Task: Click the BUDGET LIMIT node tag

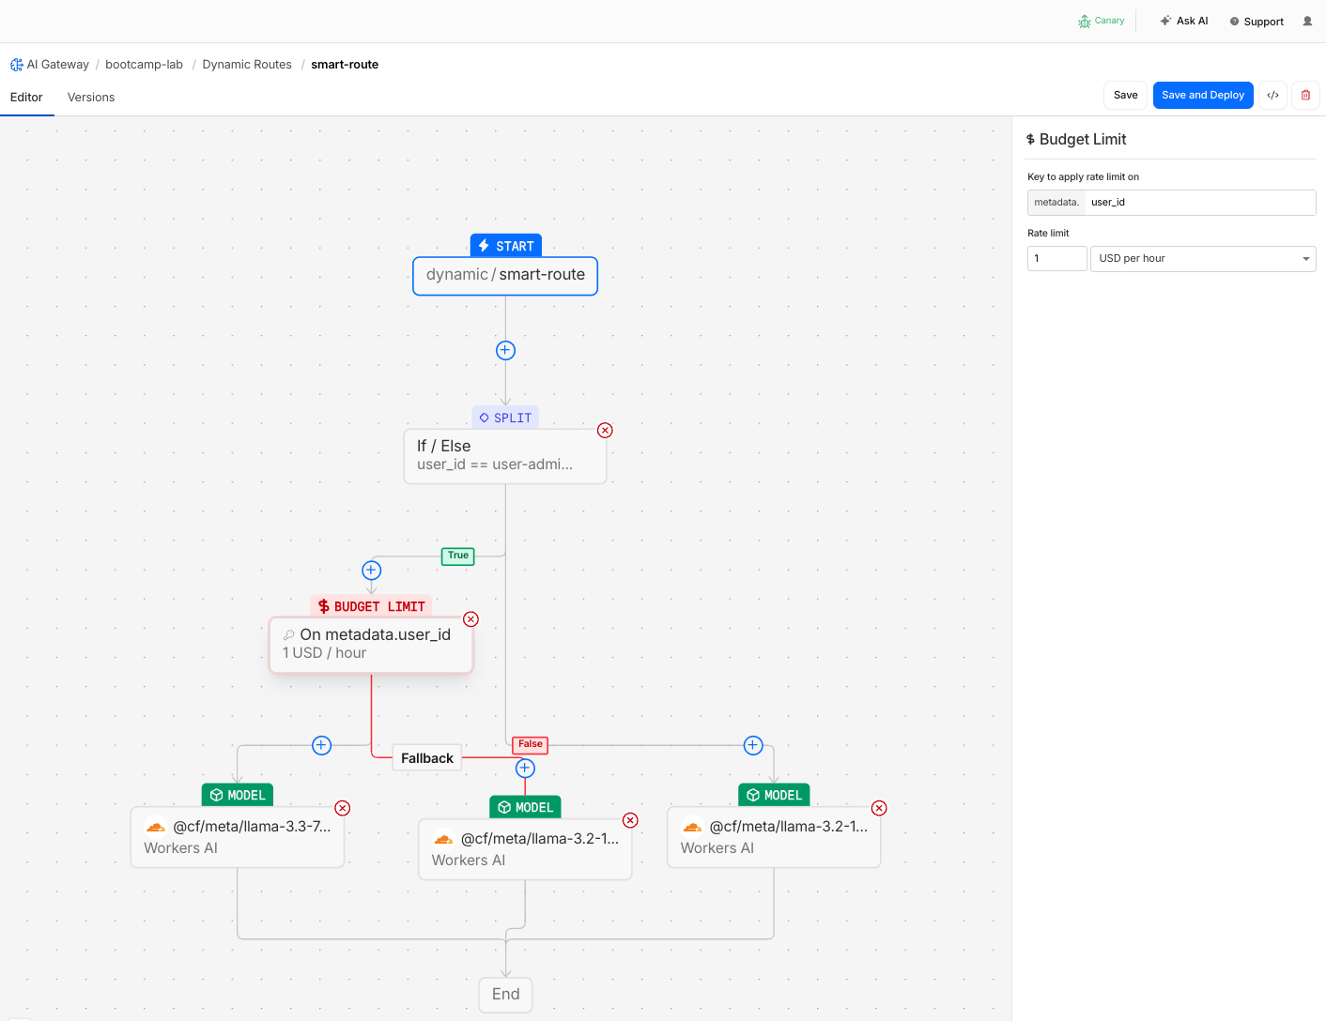Action: pyautogui.click(x=371, y=606)
